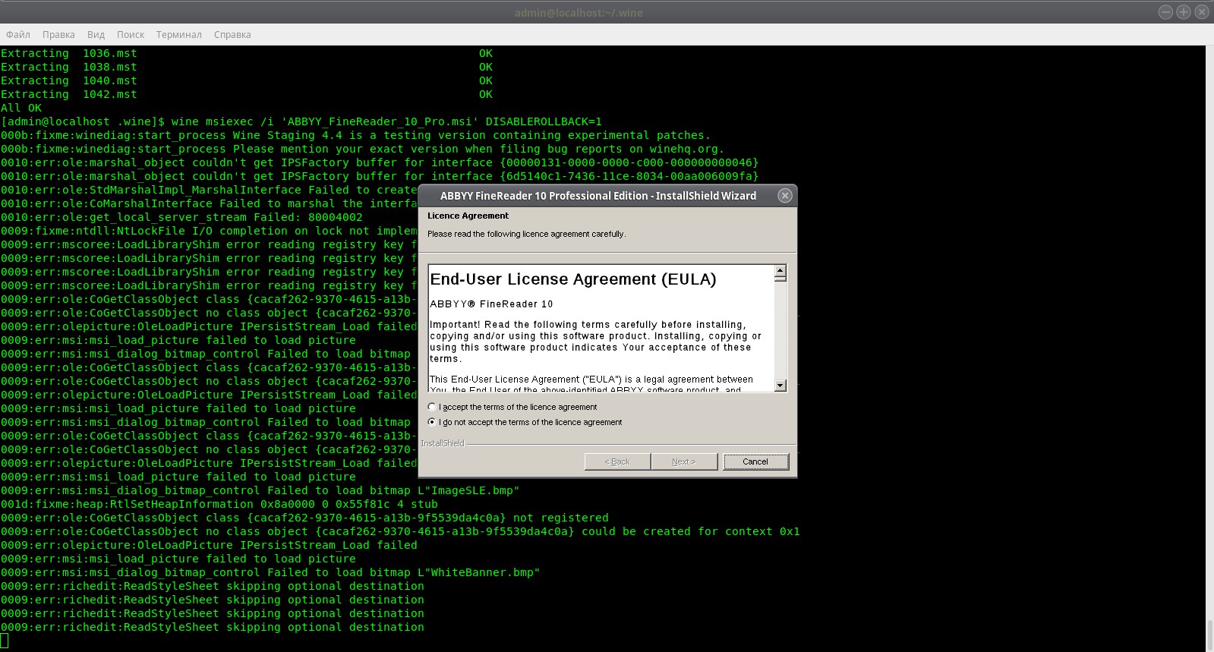The height and width of the screenshot is (652, 1214).
Task: Click 'Please read the following licence agreement carefully.'
Action: click(526, 234)
